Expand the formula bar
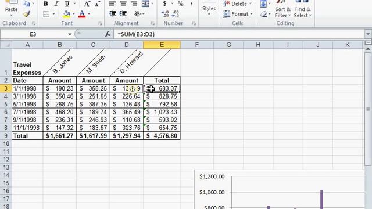Viewport: 372px width, 209px height. tap(368, 34)
